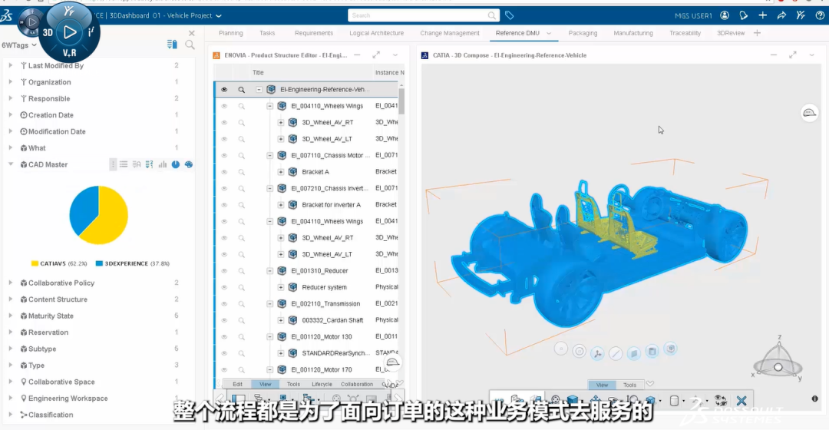Click the Tools tab in CATIA viewer
Image resolution: width=829 pixels, height=430 pixels.
click(x=629, y=385)
